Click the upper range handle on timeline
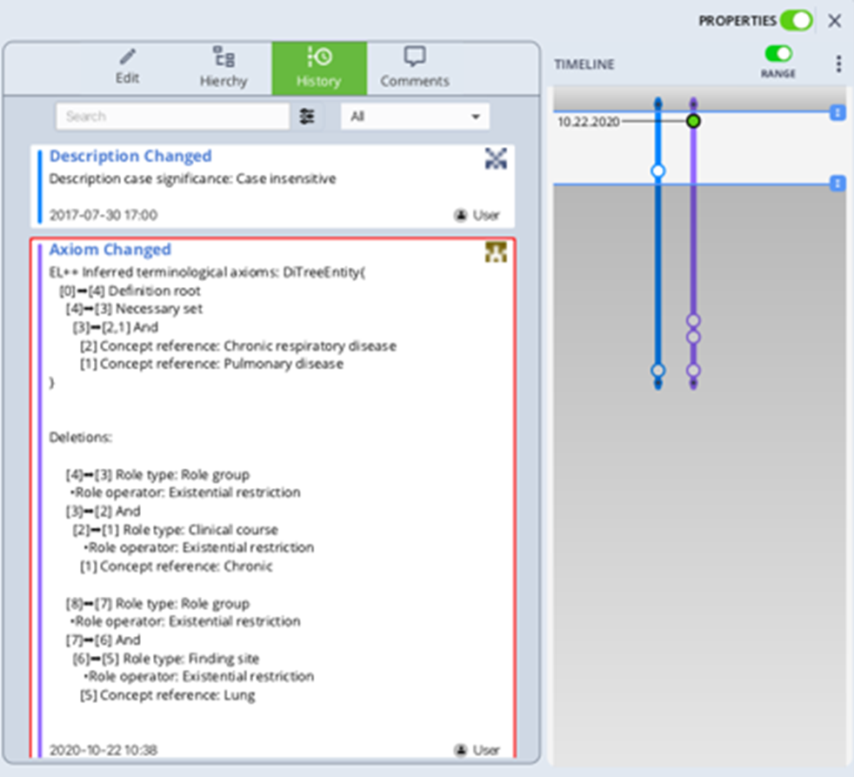 pos(837,112)
